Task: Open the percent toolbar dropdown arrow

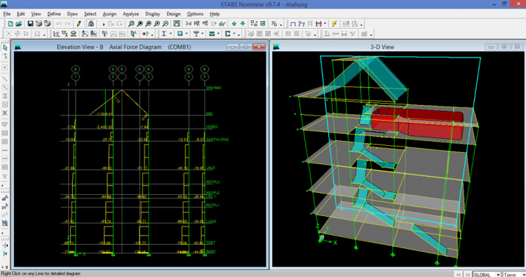Action: tap(281, 25)
